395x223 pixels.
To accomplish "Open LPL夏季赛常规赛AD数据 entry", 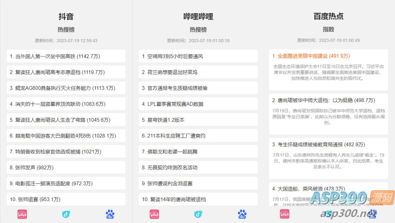I will [198, 104].
